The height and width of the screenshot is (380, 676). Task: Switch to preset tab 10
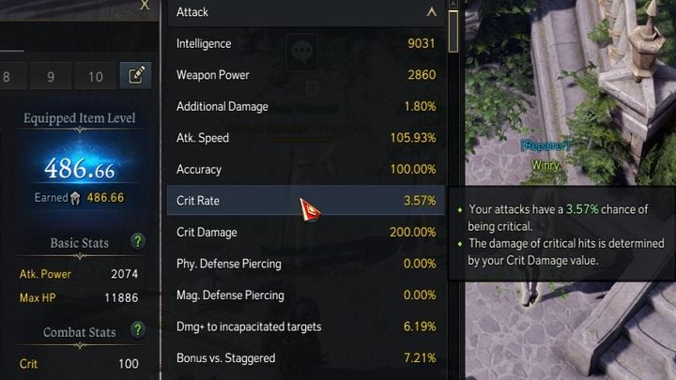point(96,77)
